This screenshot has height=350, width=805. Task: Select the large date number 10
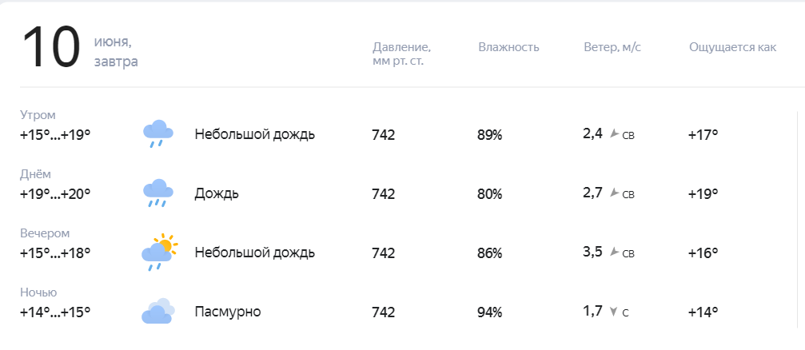51,47
